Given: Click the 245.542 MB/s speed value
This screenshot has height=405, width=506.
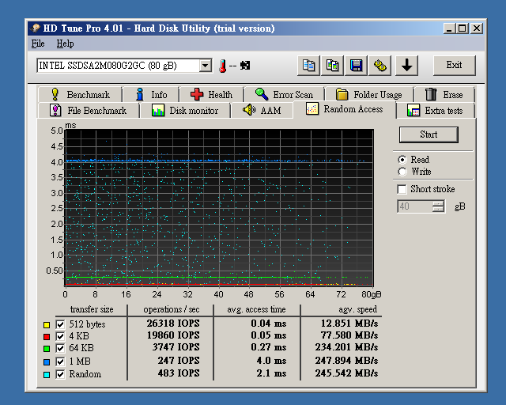Looking at the screenshot, I should (x=346, y=373).
